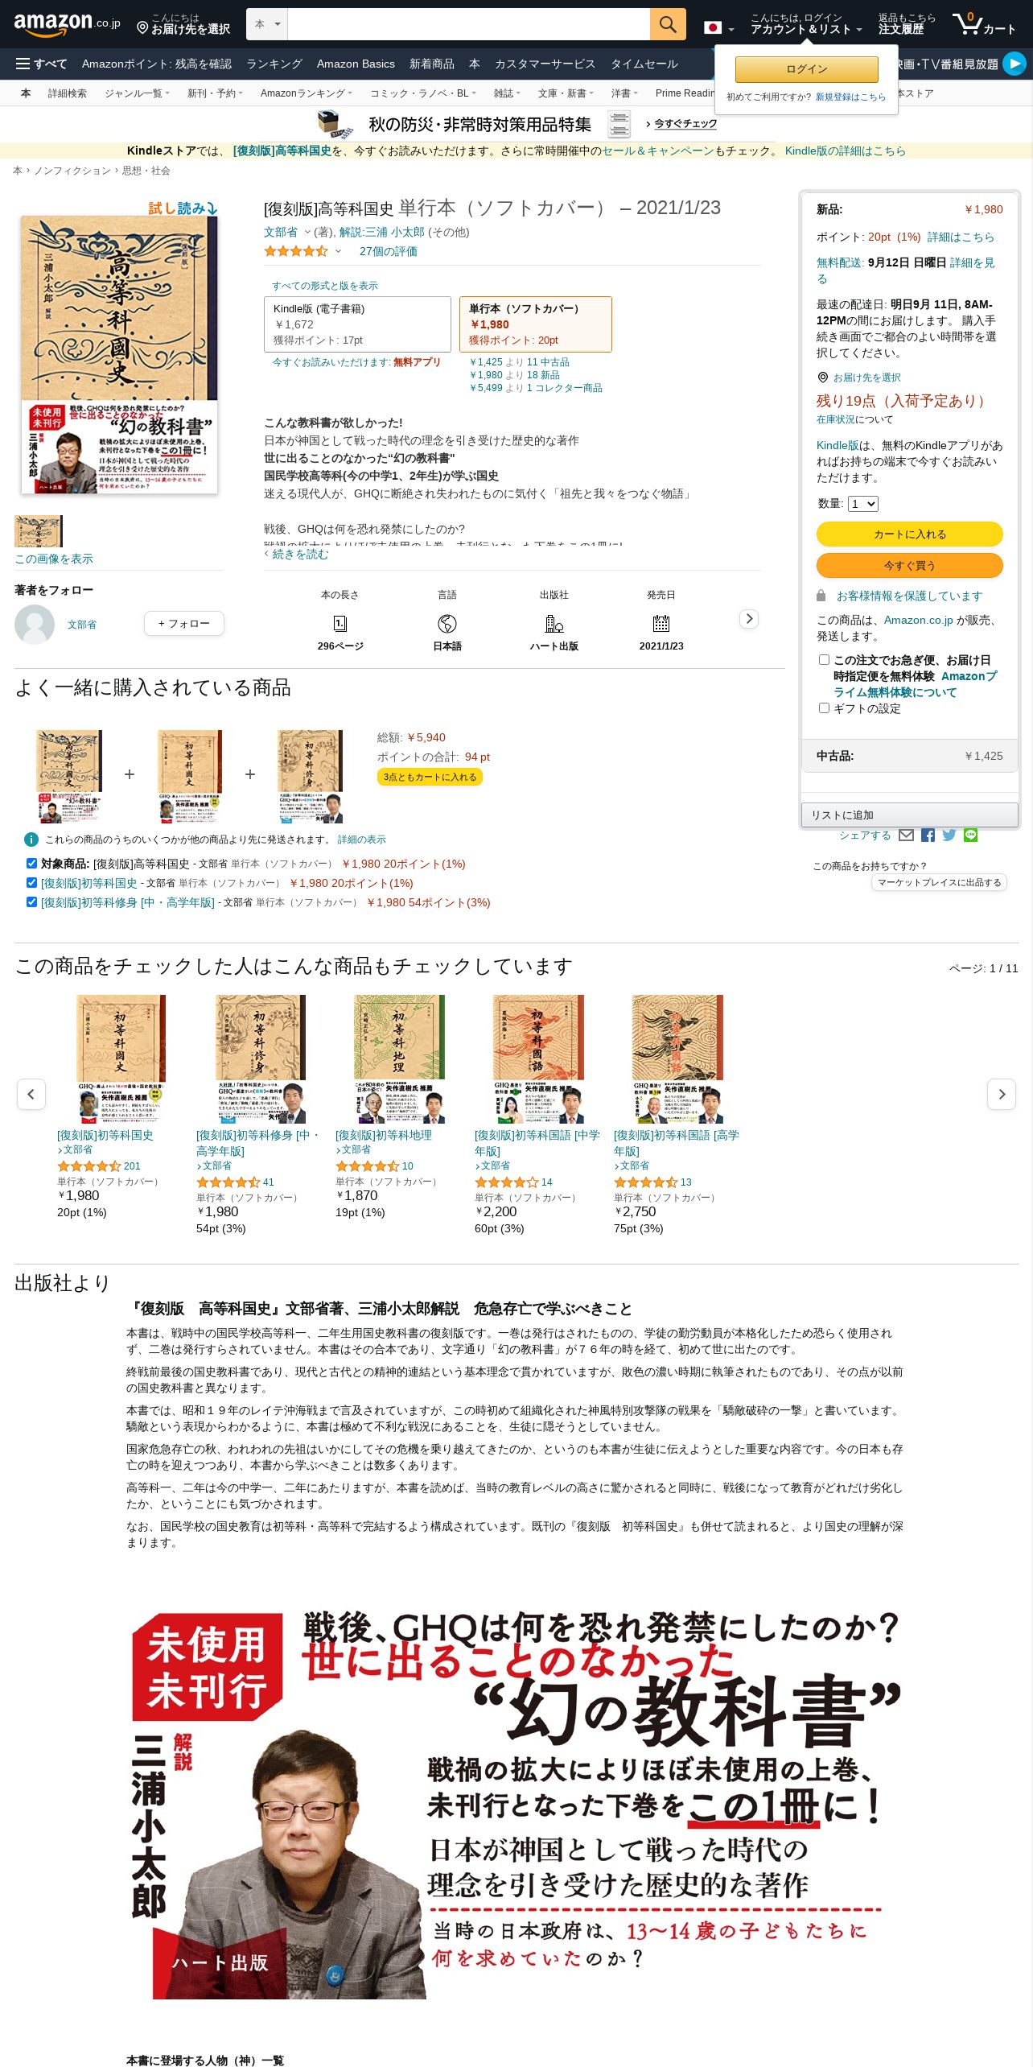Click the 発売日 calendar icon
Viewport: 1033px width, 2067px height.
tap(661, 624)
